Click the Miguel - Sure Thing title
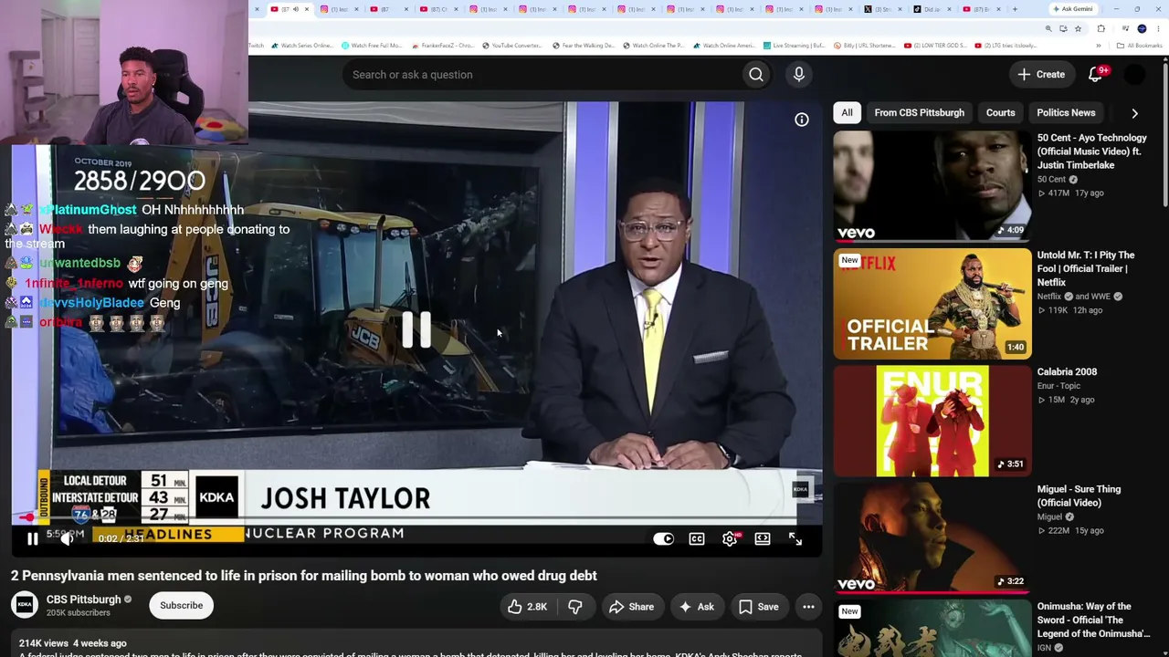This screenshot has height=657, width=1169. (x=1079, y=495)
